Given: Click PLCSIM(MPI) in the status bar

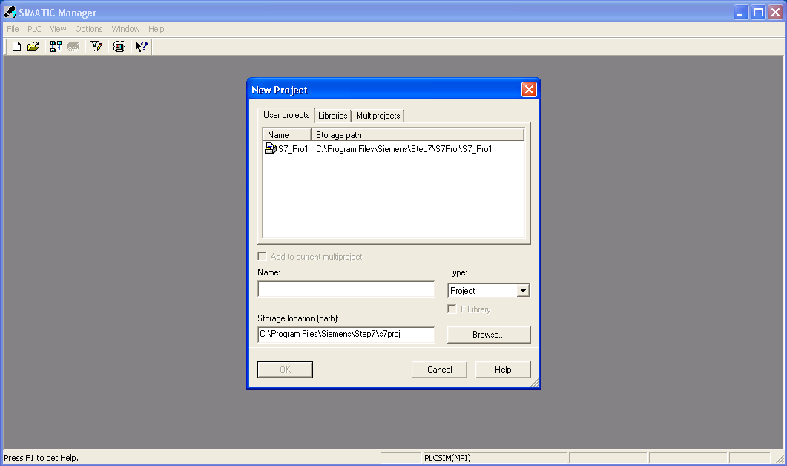Looking at the screenshot, I should [448, 457].
